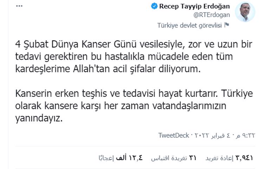Screen dimensions: 260x169
Task: View the ٢١ quote tweets
Action: [173, 158]
